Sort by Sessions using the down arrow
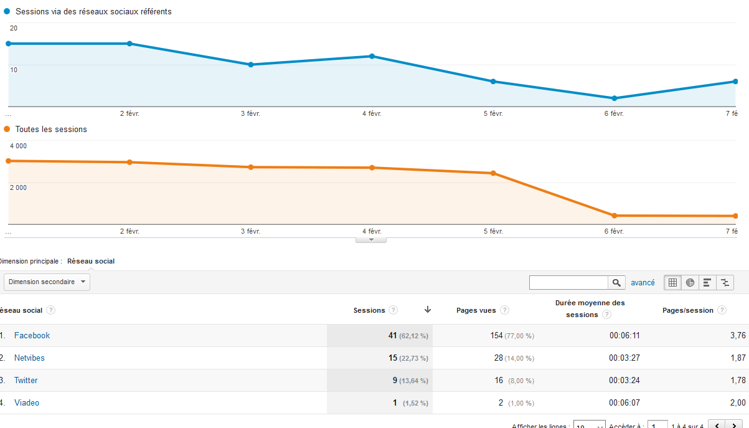 428,310
